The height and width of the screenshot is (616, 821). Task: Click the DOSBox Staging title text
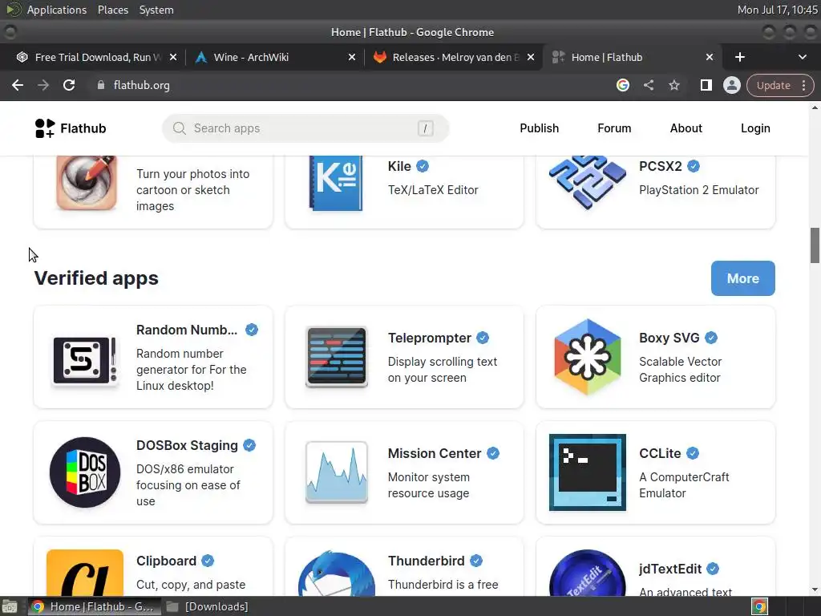click(187, 445)
